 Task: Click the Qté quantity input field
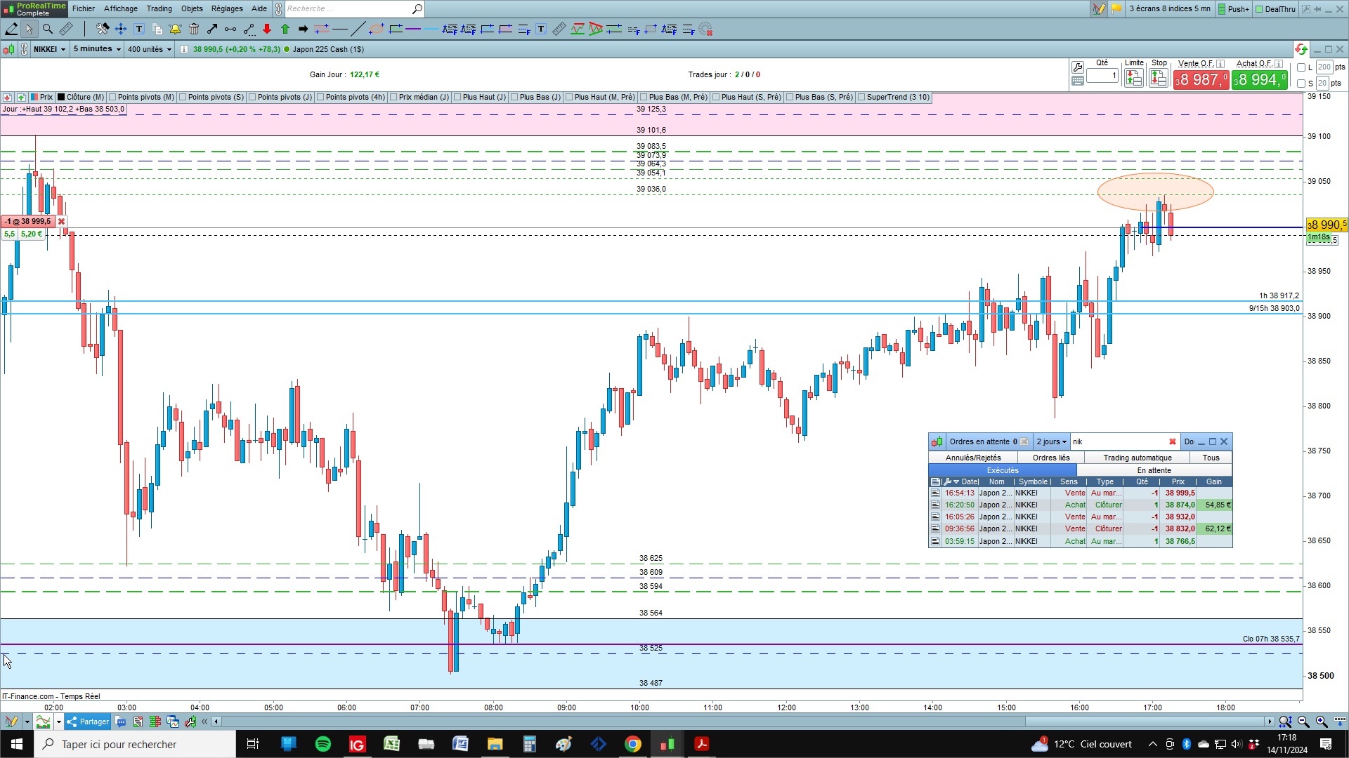pyautogui.click(x=1102, y=75)
